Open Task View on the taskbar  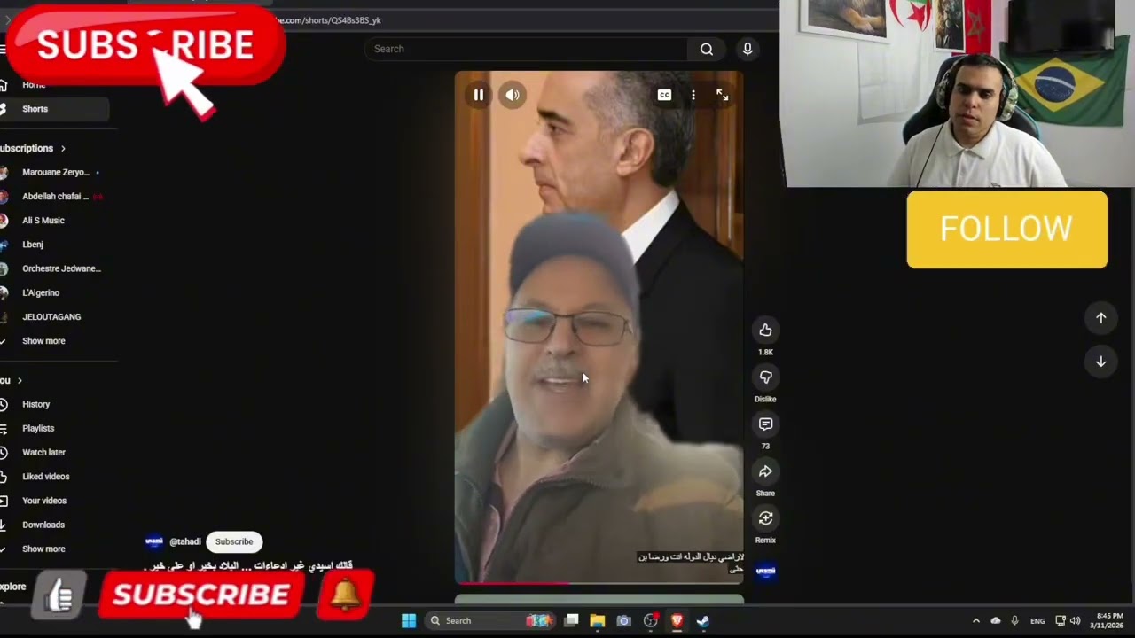pyautogui.click(x=572, y=620)
